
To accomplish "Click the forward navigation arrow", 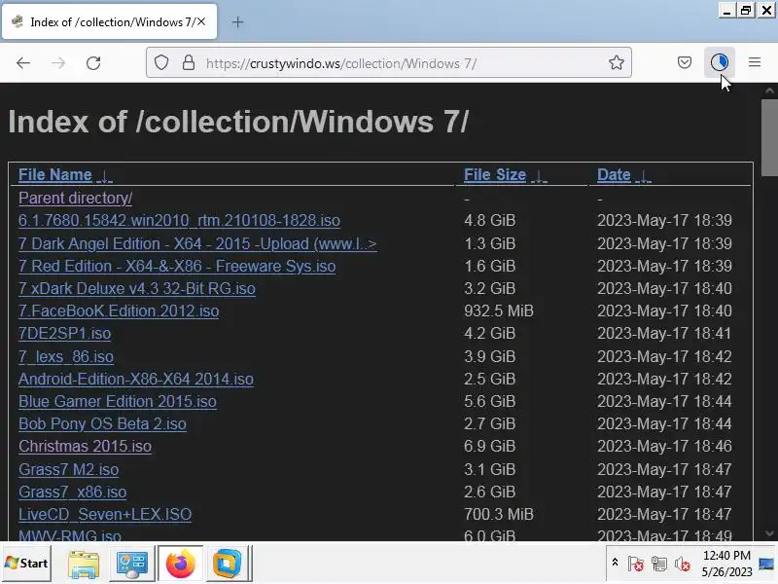I will point(58,63).
